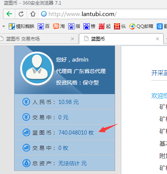Open the browser home page icon

(x=33, y=14)
